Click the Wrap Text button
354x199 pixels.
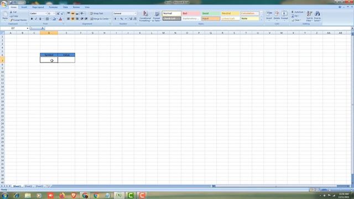tap(97, 13)
